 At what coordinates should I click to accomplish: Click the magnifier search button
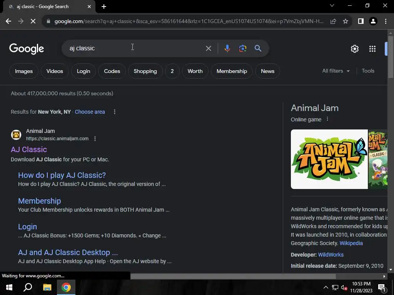[258, 48]
